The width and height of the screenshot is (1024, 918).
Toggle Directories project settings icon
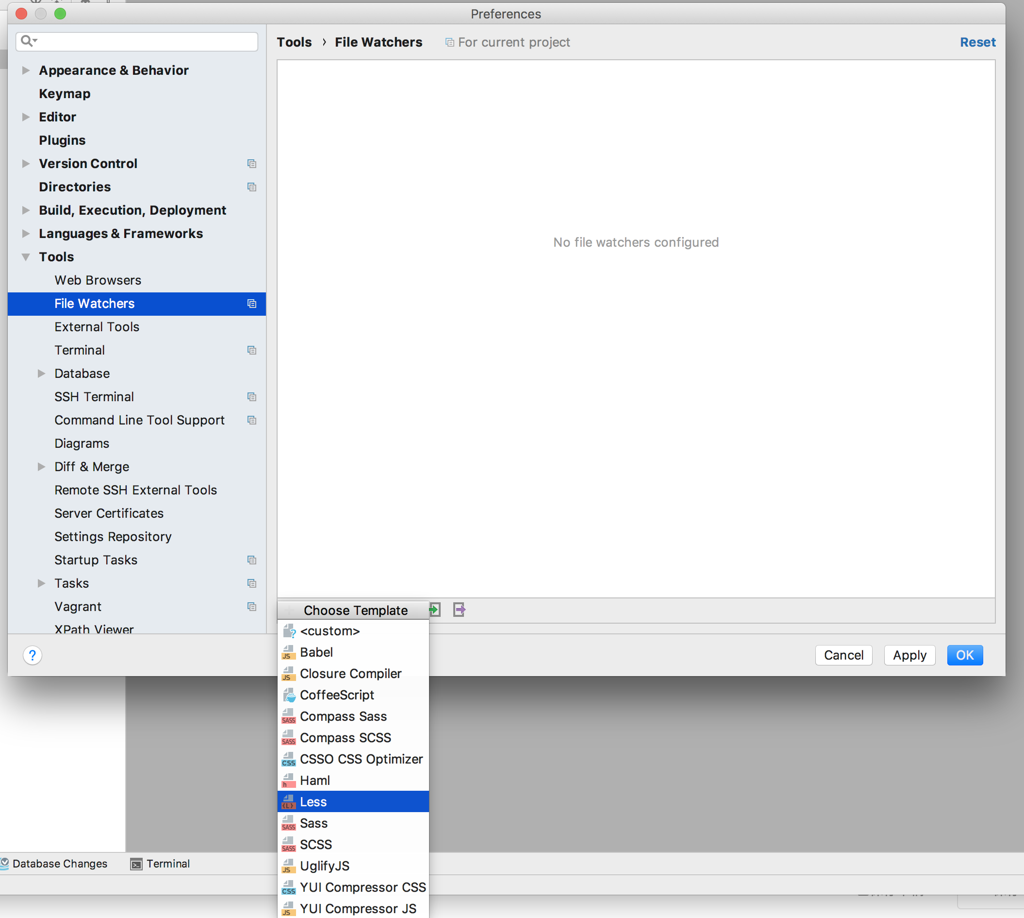[x=252, y=186]
